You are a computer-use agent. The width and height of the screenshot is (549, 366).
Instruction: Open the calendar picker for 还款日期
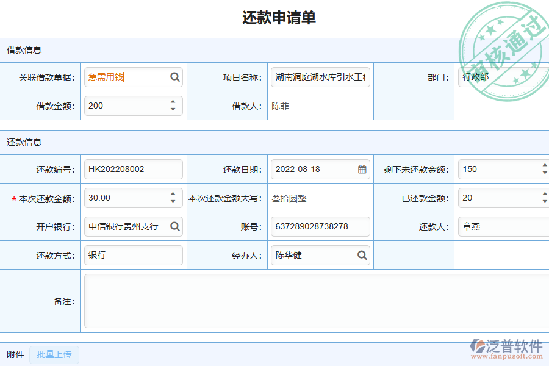[x=362, y=169]
